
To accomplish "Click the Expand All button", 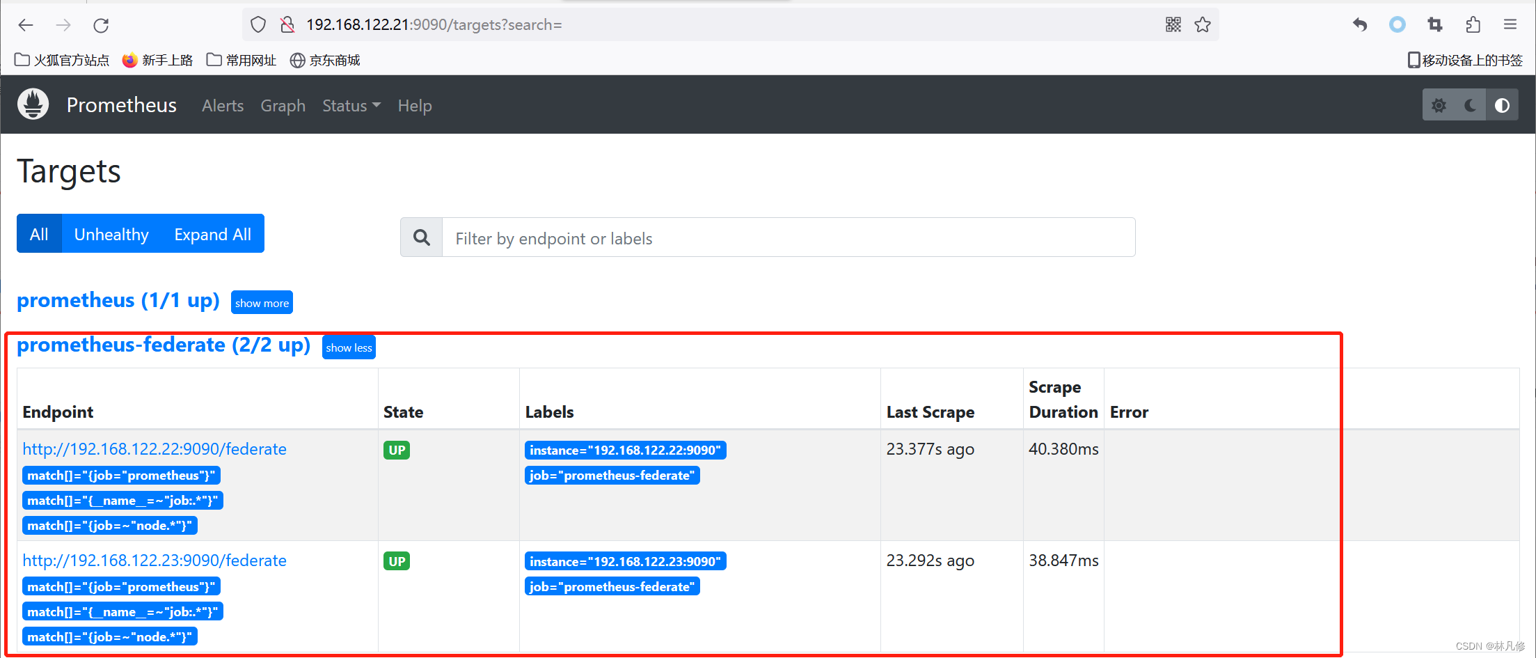I will click(212, 234).
